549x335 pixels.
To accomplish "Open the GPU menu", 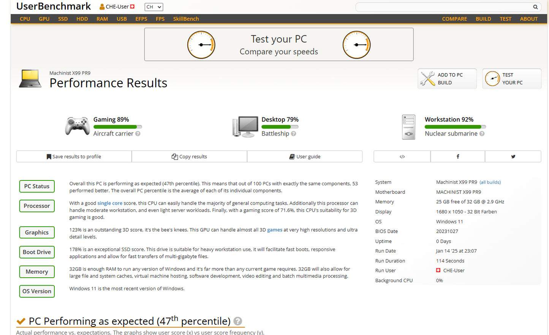I will click(x=44, y=19).
